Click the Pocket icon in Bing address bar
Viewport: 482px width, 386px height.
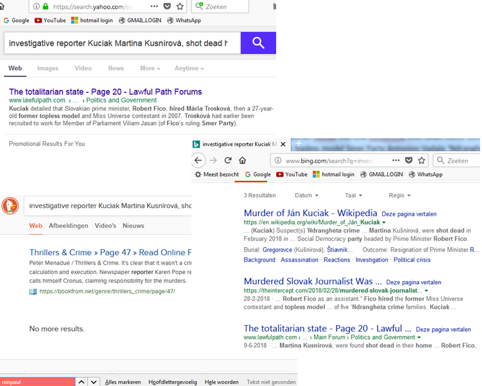409,160
